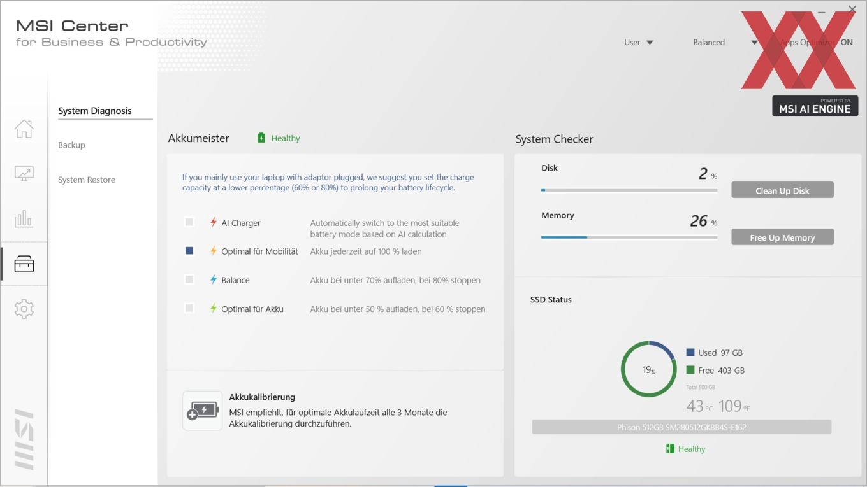
Task: Minimize the MSI Center window
Action: click(821, 11)
